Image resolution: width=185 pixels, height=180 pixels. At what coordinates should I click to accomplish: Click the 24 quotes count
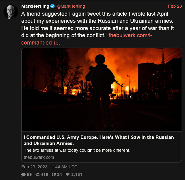(60, 174)
